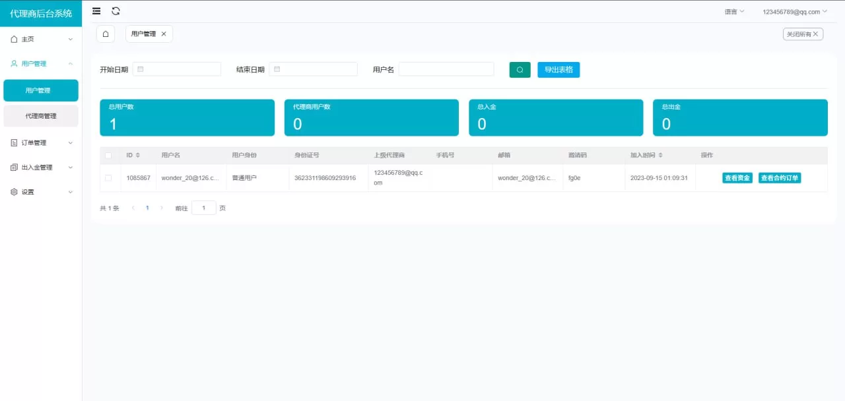The height and width of the screenshot is (401, 845).
Task: Select 代理商管理 in sidebar
Action: coord(41,116)
